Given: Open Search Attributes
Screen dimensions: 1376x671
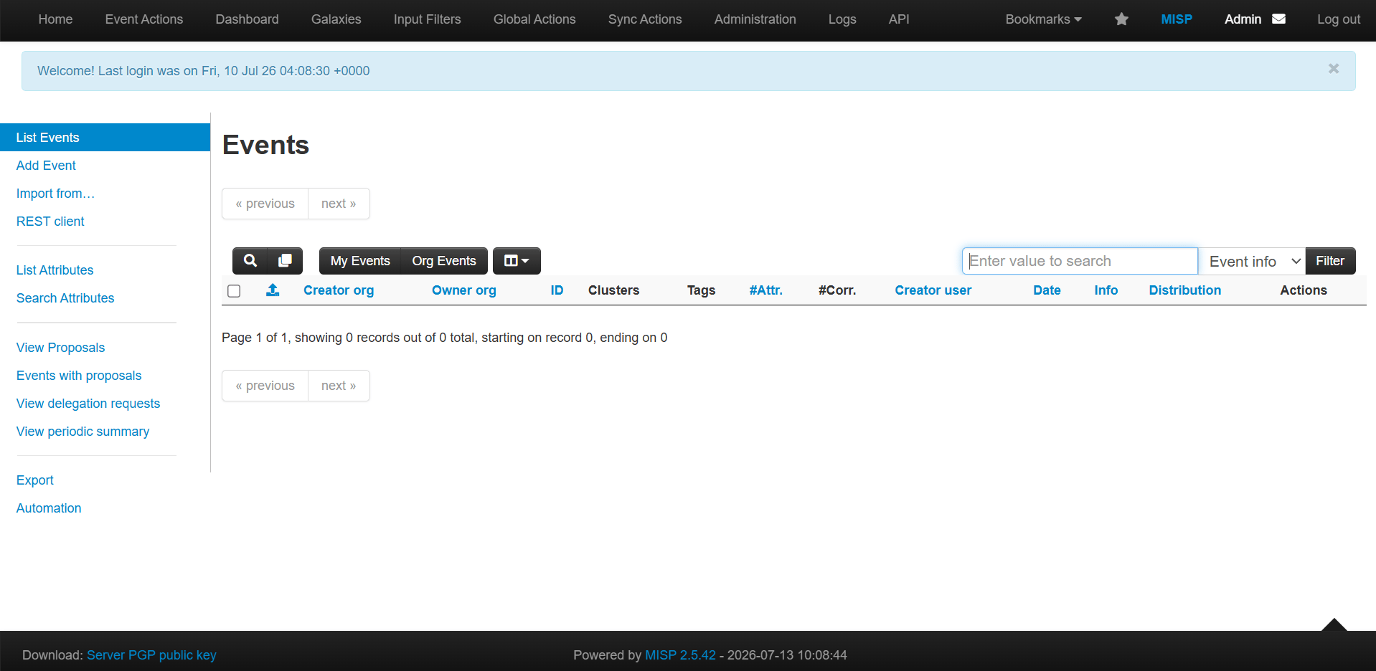Looking at the screenshot, I should (65, 298).
